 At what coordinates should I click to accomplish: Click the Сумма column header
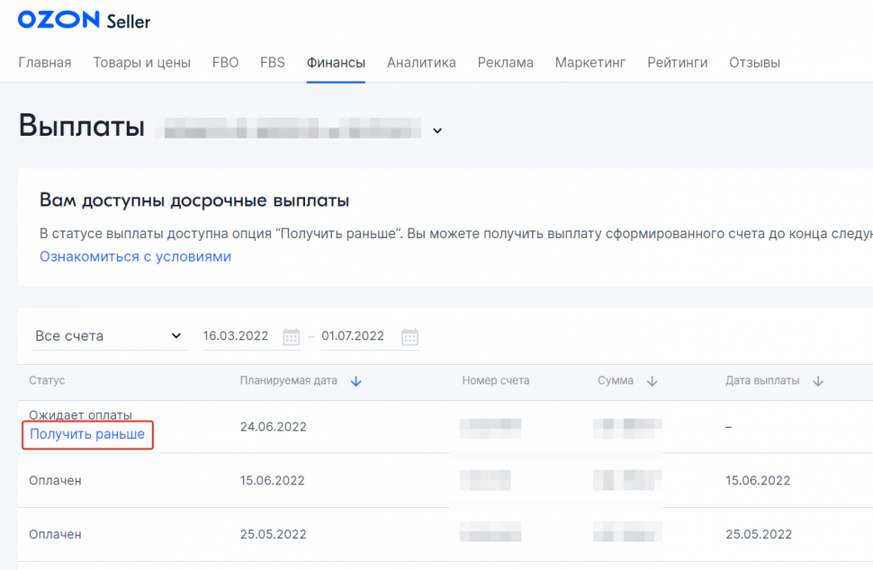(616, 380)
